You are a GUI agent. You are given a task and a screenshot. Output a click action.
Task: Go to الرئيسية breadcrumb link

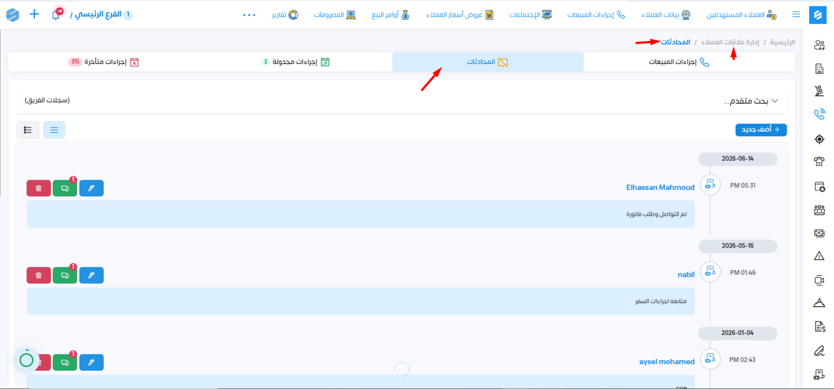coord(782,42)
